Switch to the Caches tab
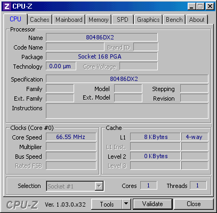Screen dimensions: 217x213 click(39, 20)
